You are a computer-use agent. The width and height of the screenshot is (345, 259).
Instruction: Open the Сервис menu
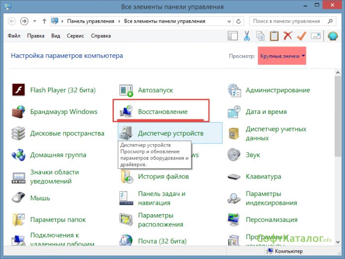[76, 36]
